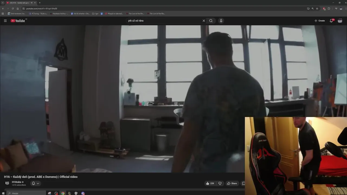
Task: Install app via address bar icon
Action: pos(308,8)
